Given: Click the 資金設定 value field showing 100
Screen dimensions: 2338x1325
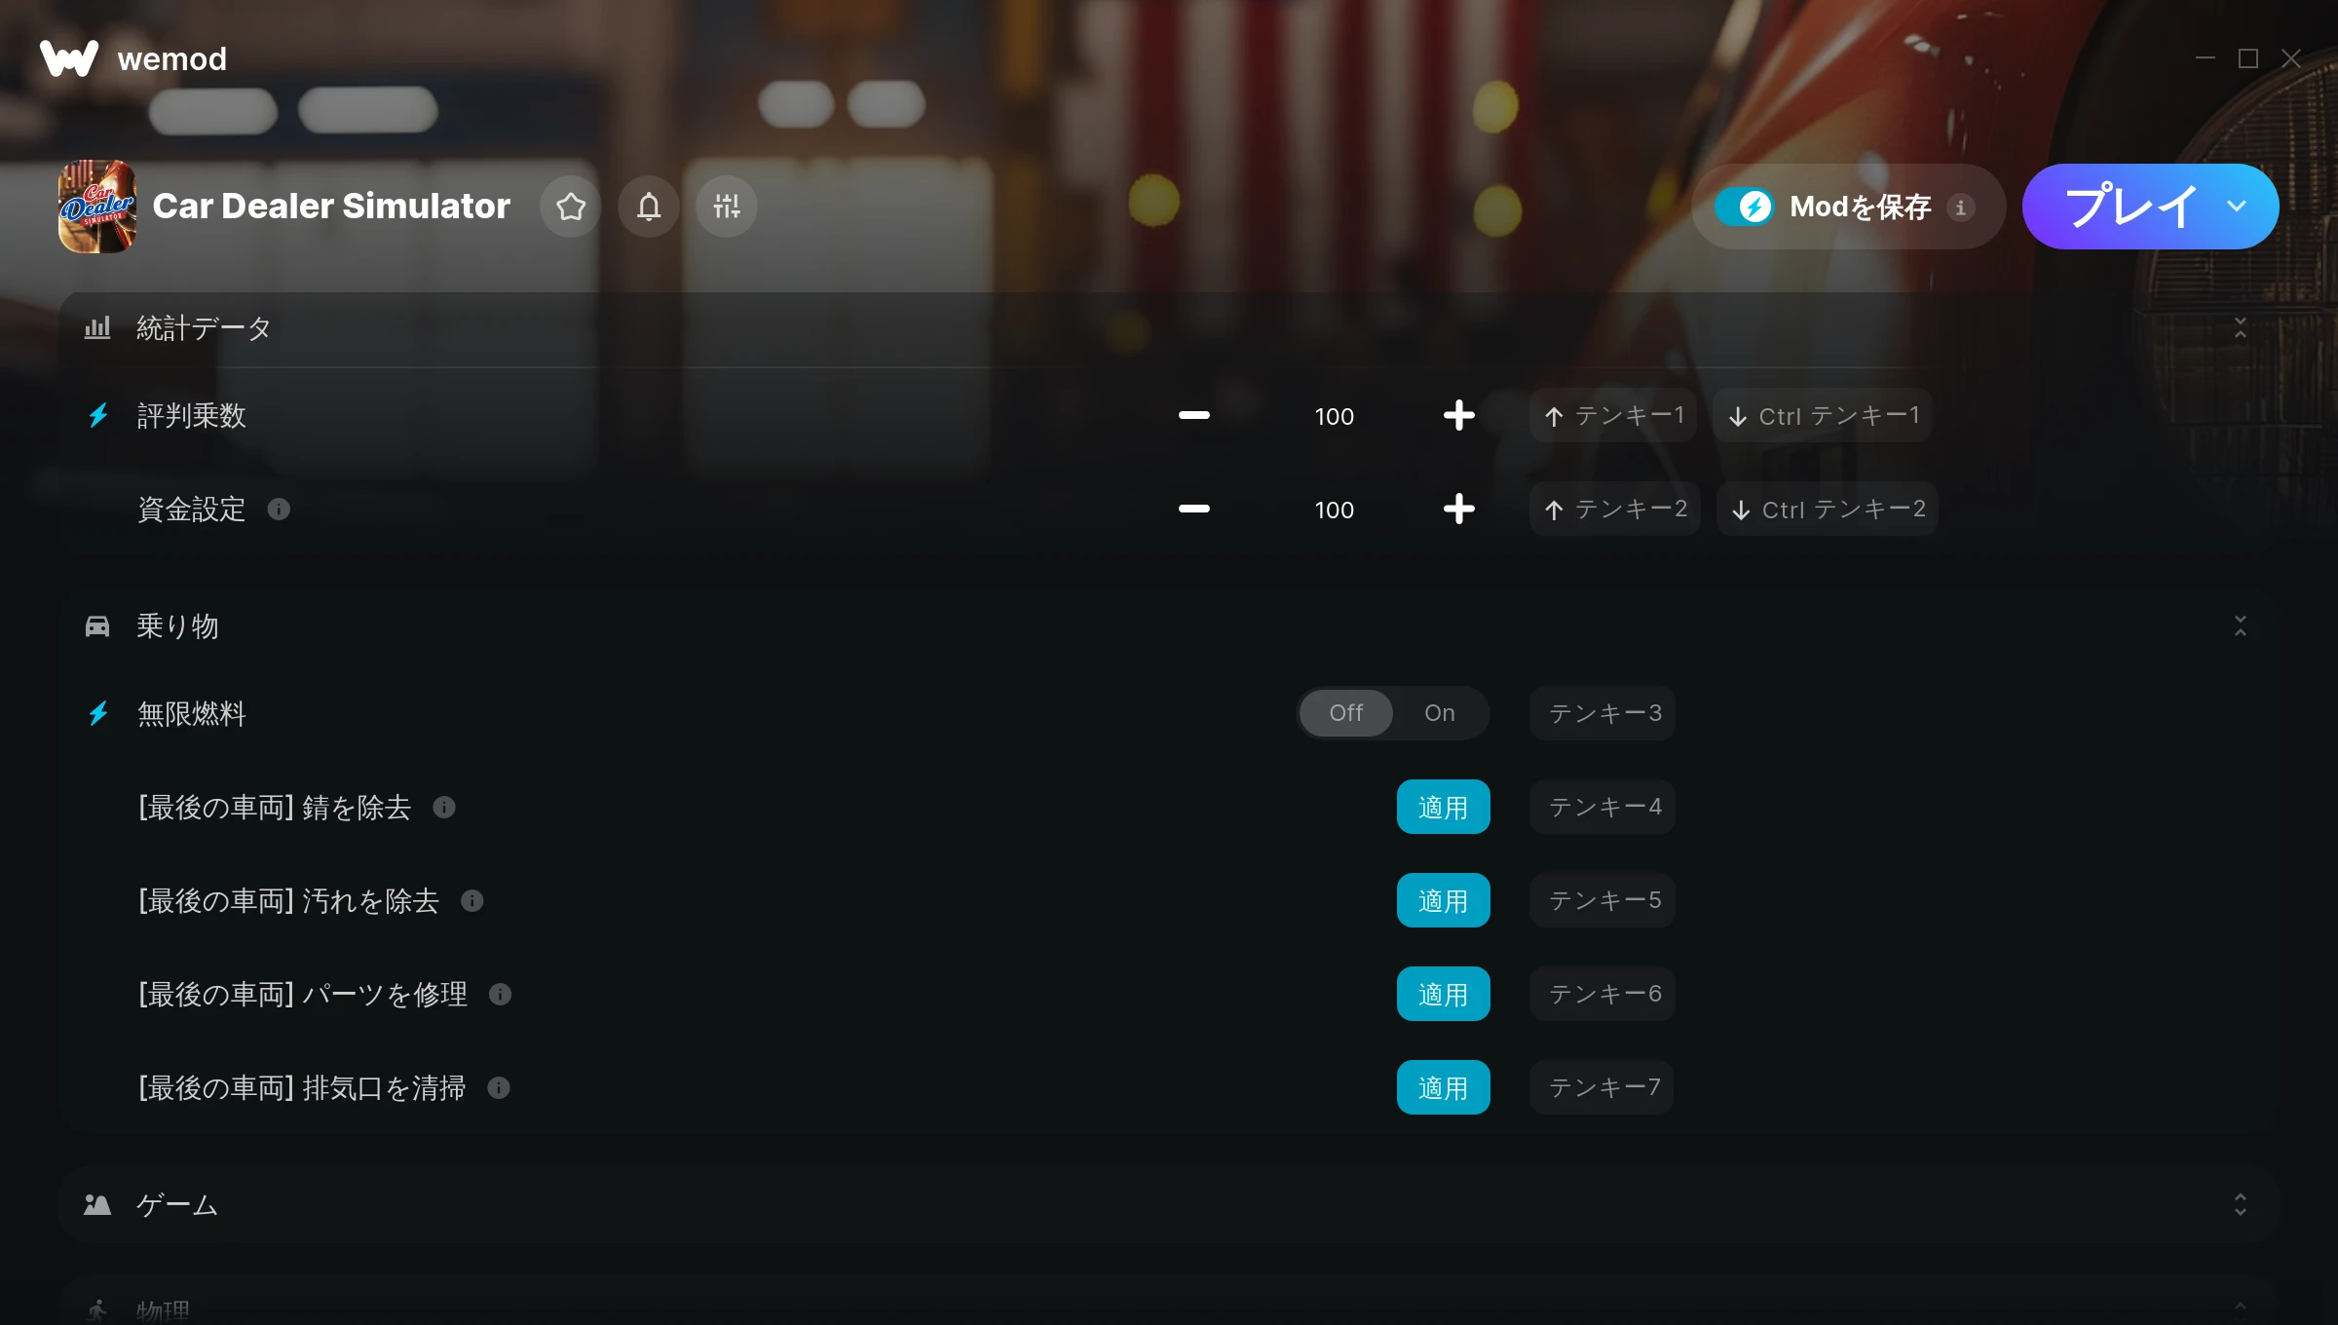Looking at the screenshot, I should (1334, 510).
